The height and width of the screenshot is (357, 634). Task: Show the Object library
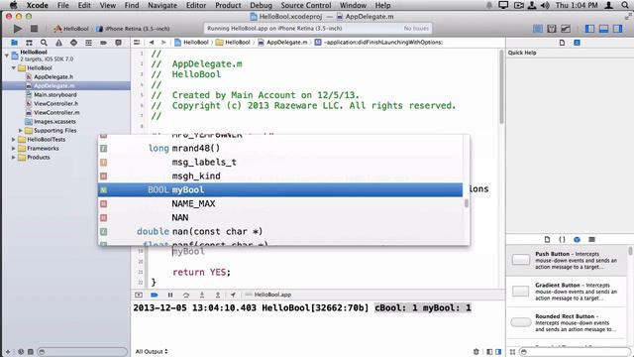(x=577, y=239)
